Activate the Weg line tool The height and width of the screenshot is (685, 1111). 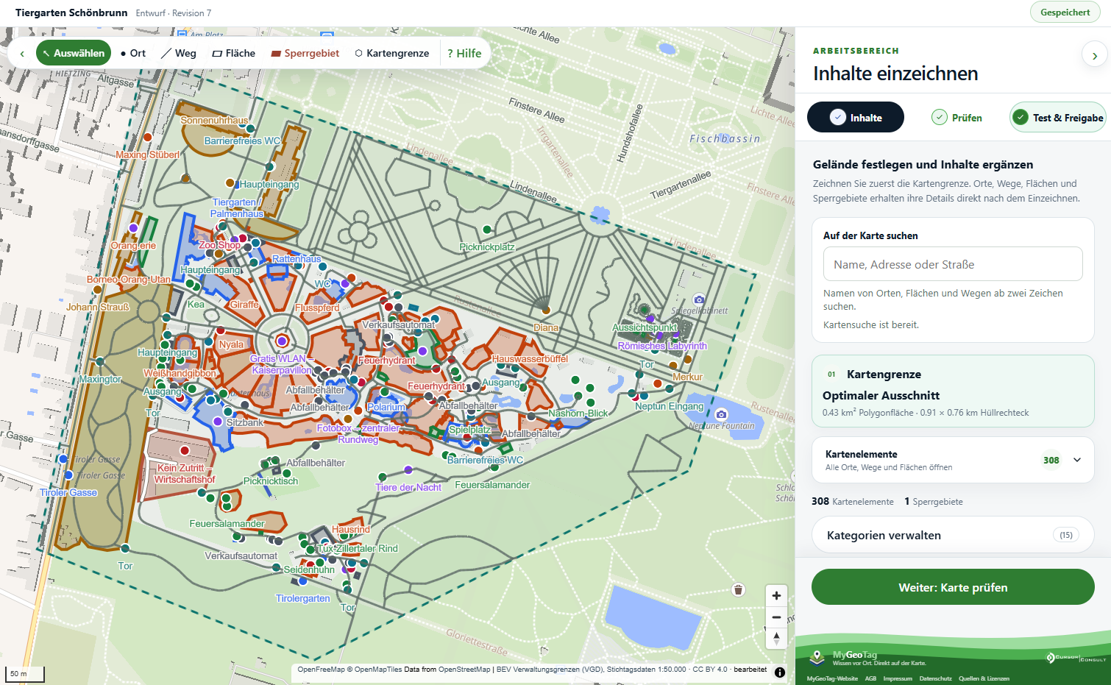[179, 53]
